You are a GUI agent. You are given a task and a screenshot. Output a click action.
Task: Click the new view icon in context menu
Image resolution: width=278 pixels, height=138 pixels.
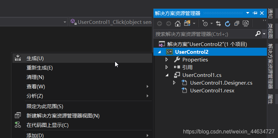click(x=18, y=116)
